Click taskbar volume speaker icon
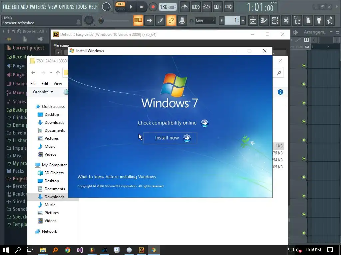Screen dimensions: 341x255 (x=299, y=250)
